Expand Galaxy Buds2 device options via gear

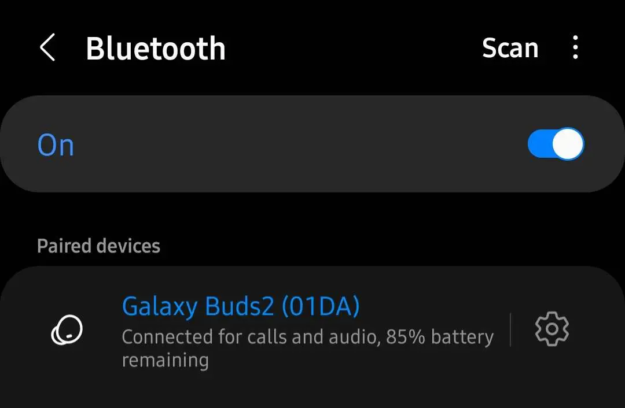(x=552, y=329)
